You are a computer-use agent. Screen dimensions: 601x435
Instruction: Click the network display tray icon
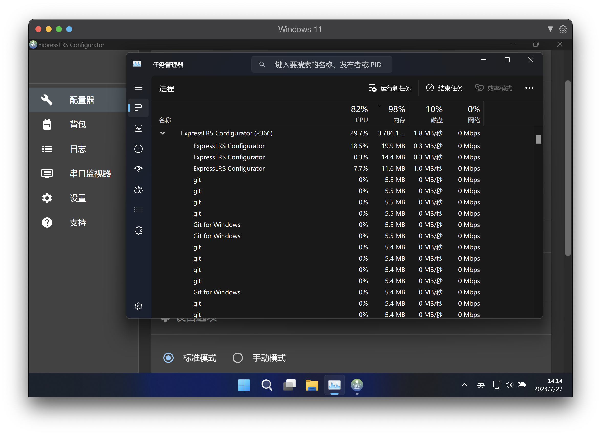497,385
